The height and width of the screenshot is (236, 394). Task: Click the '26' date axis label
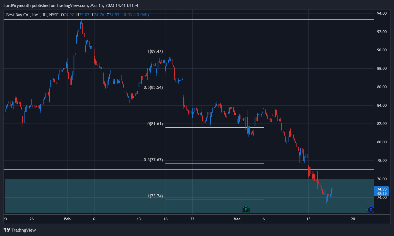click(x=31, y=219)
